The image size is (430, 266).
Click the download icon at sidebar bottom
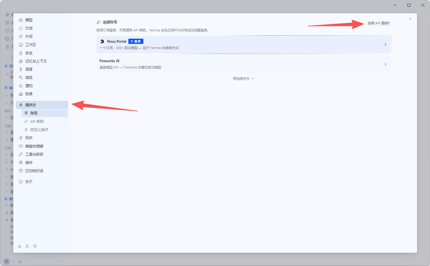click(20, 246)
